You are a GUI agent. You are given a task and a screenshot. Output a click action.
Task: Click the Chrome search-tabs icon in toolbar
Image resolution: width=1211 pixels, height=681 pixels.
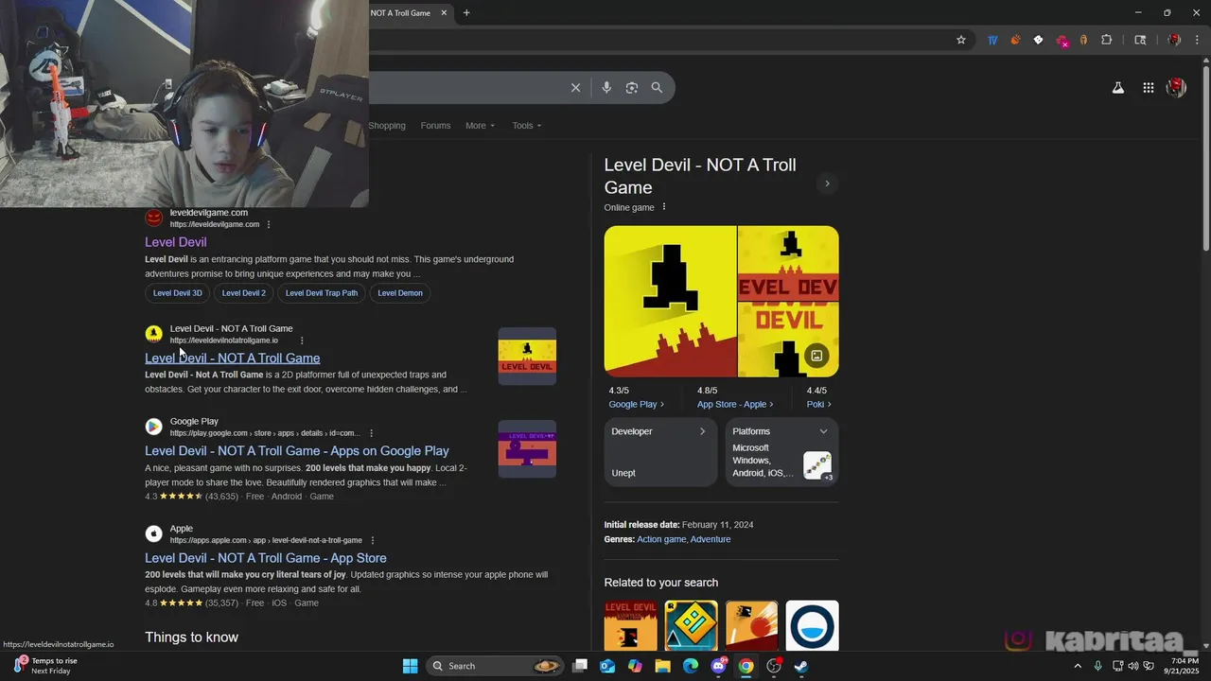(1140, 40)
